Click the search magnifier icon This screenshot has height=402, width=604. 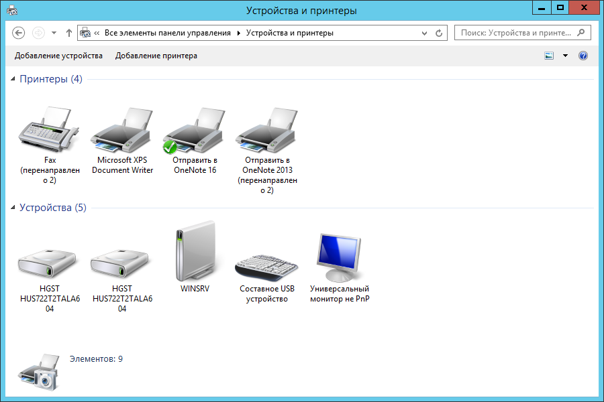point(581,33)
